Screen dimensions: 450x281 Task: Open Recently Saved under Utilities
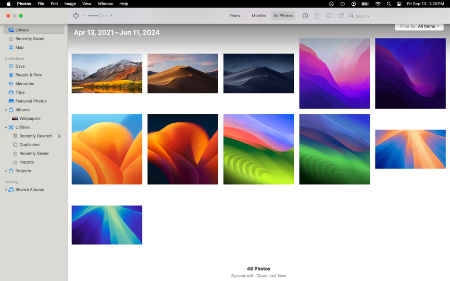point(34,154)
